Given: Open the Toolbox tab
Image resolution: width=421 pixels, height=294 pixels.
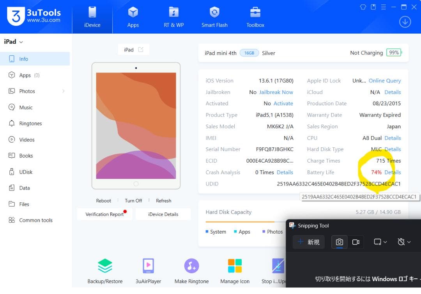Looking at the screenshot, I should [255, 17].
